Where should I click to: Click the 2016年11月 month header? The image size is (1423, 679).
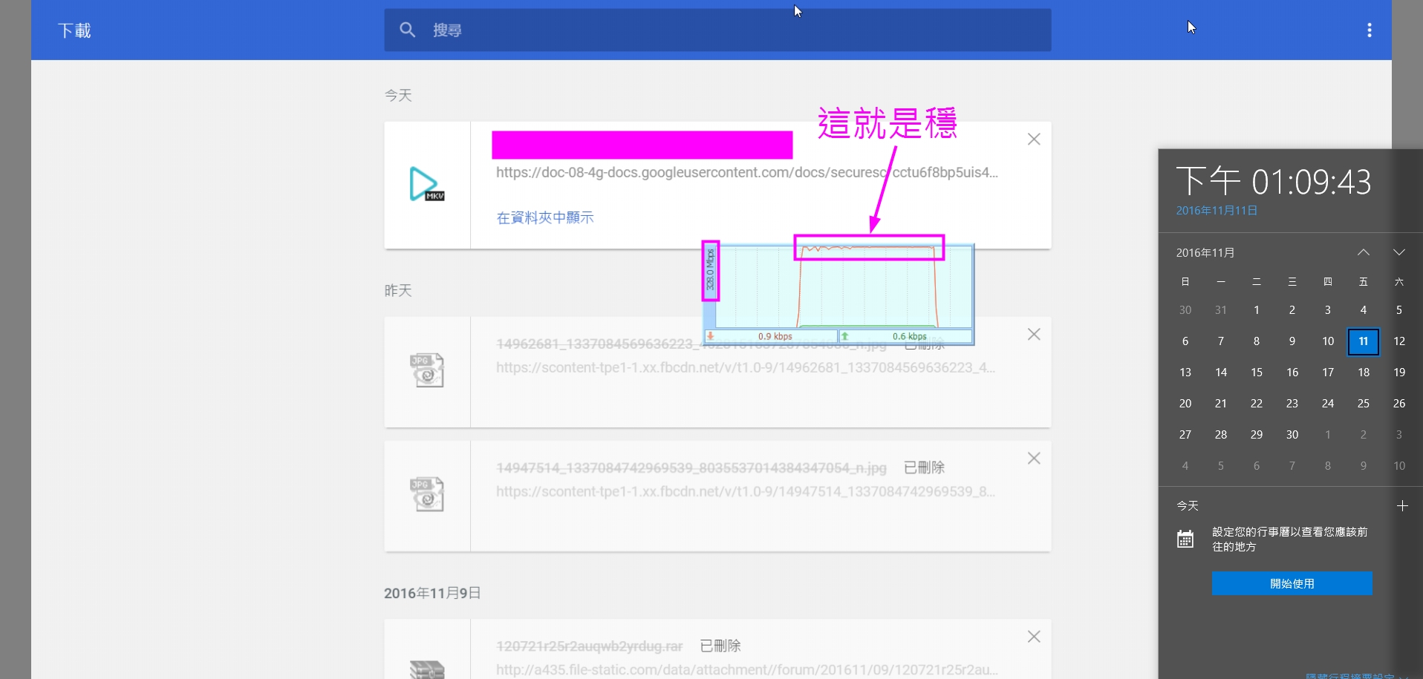(x=1205, y=252)
